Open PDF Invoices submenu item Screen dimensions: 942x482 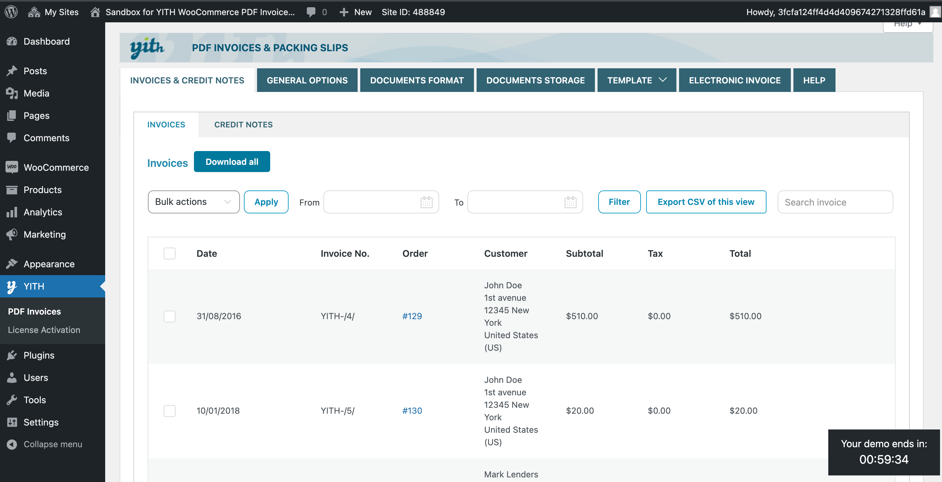tap(35, 311)
